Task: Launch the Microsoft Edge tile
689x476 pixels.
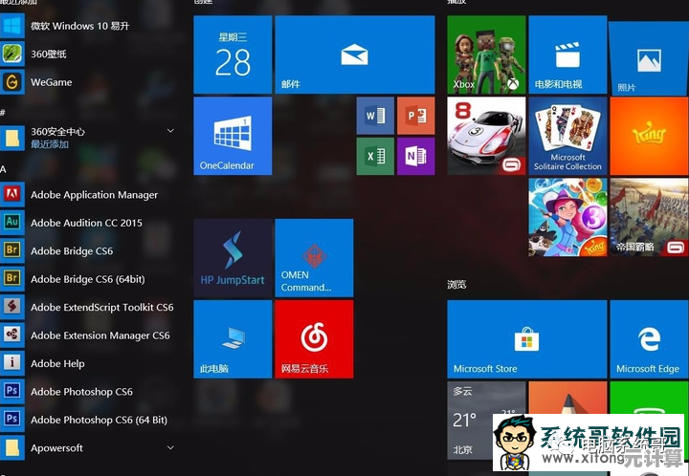Action: click(x=649, y=339)
